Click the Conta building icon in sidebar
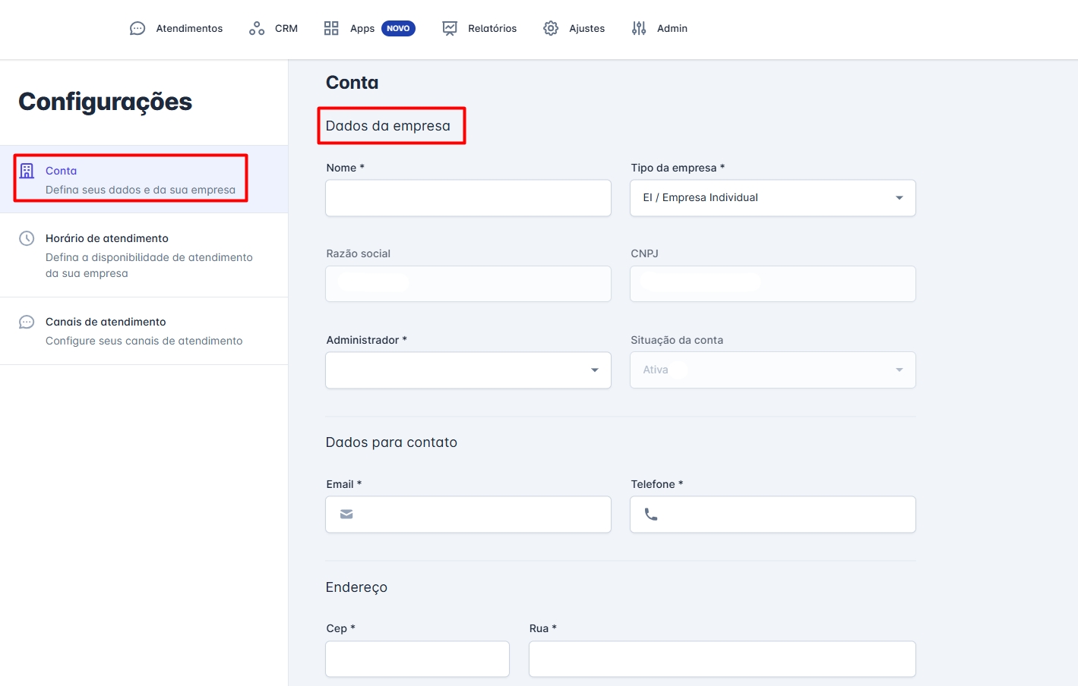The image size is (1078, 686). coord(27,171)
